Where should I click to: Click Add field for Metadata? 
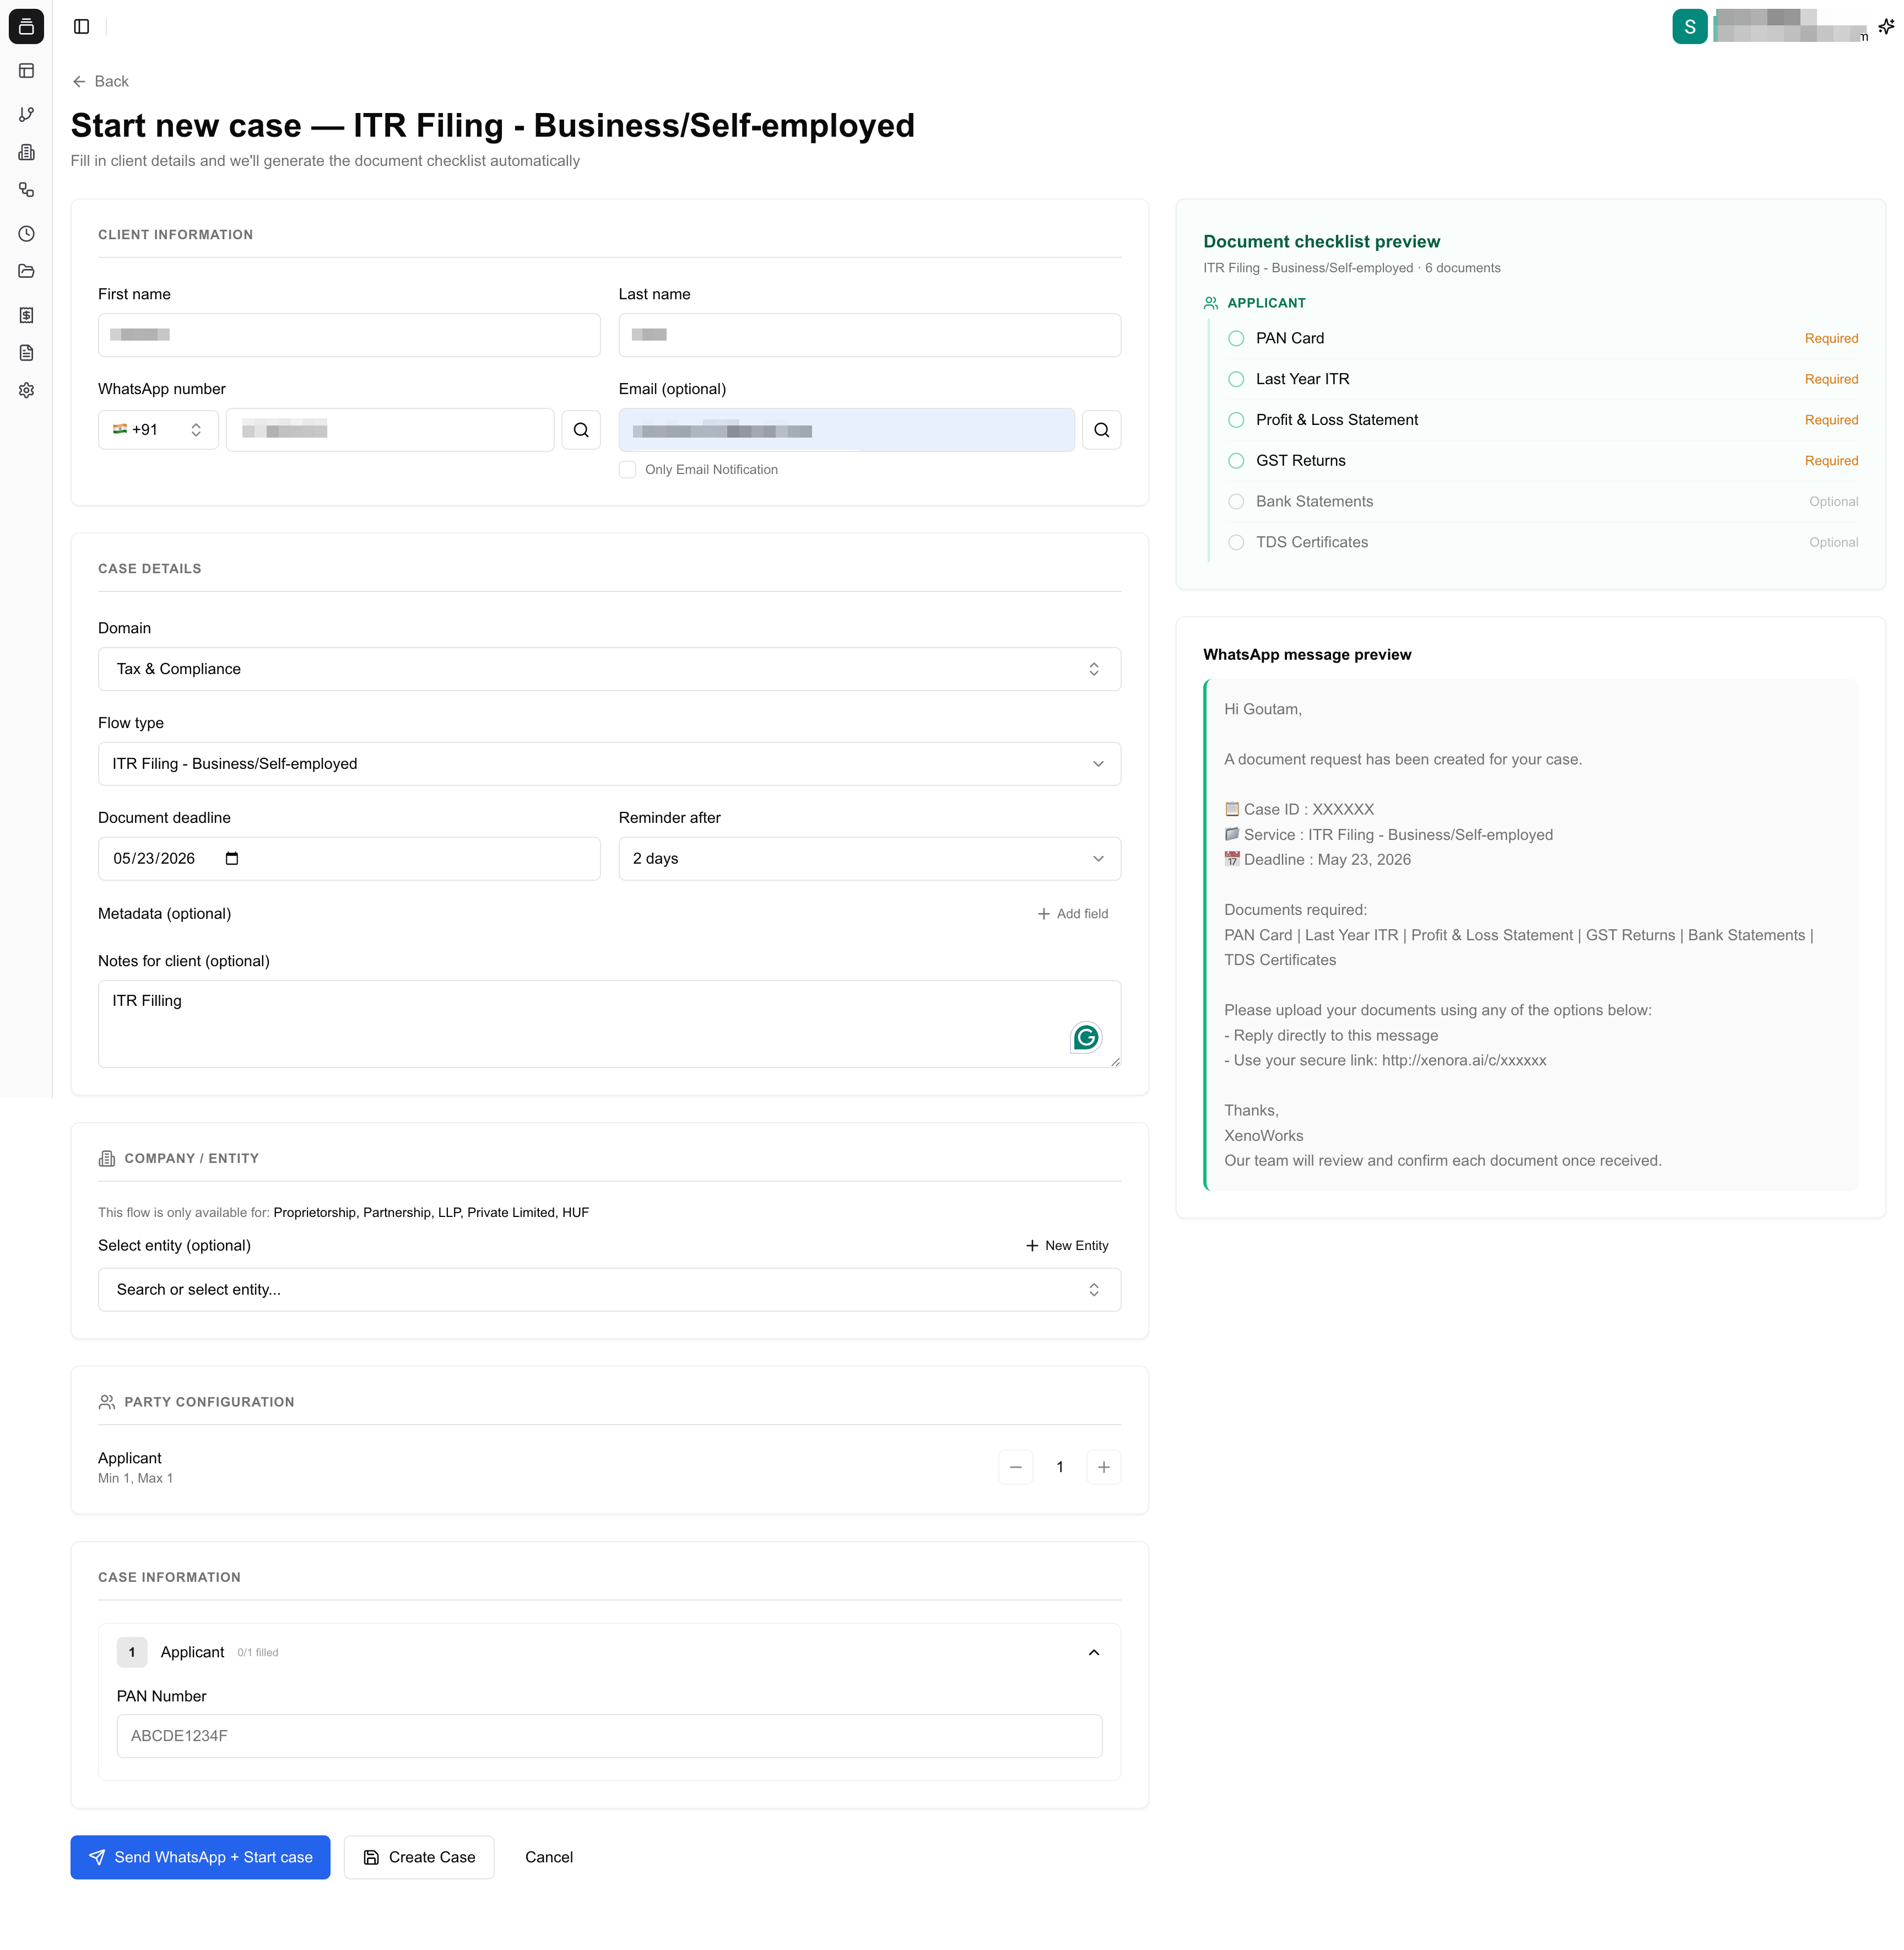(1072, 914)
